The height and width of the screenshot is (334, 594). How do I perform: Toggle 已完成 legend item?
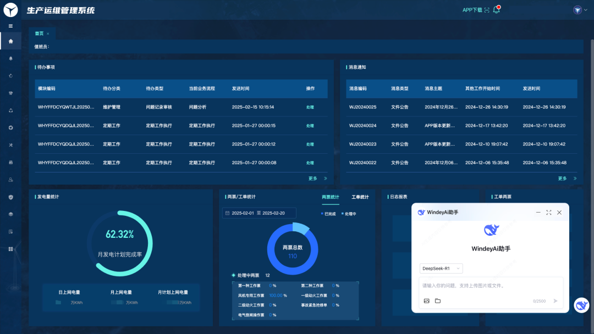coord(328,214)
